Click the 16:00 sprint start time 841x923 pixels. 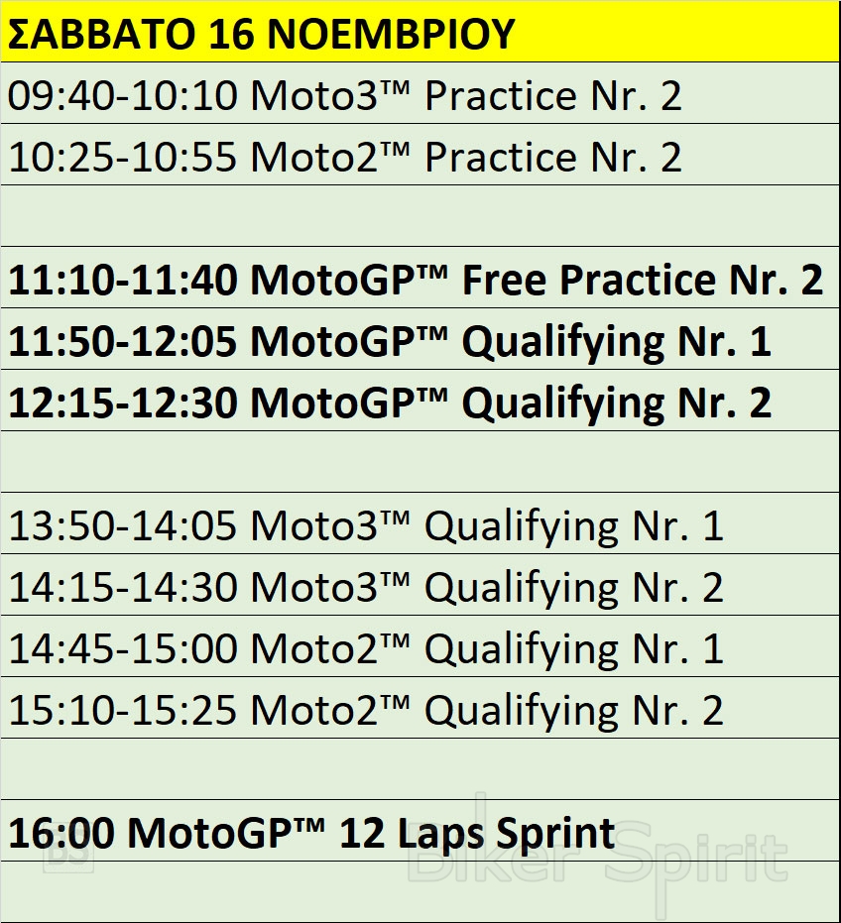point(61,833)
